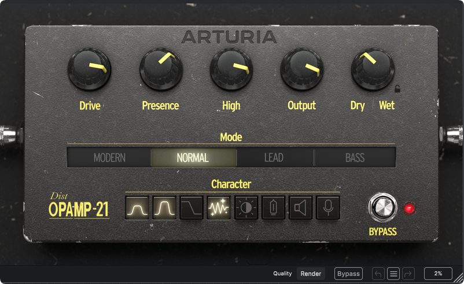Image resolution: width=464 pixels, height=284 pixels.
Task: Click the Bypass button in bottom bar
Action: (348, 274)
